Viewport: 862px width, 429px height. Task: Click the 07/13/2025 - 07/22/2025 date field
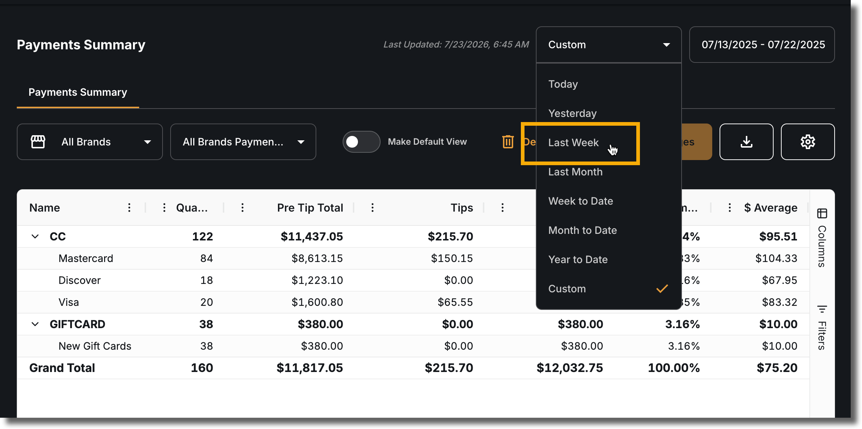[x=762, y=45]
